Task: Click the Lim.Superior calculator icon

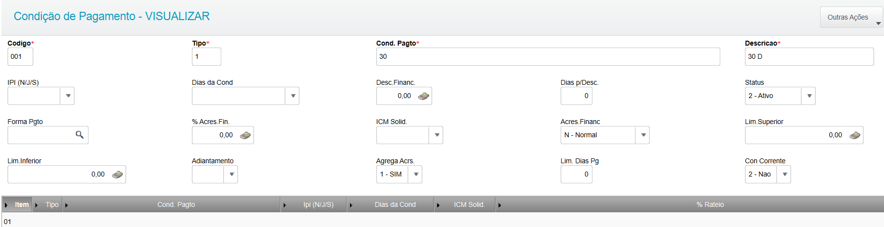Action: click(x=855, y=135)
